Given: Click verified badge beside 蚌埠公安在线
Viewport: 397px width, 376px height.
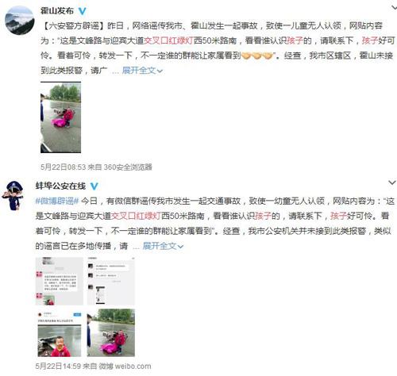Looking at the screenshot, I should (x=94, y=186).
